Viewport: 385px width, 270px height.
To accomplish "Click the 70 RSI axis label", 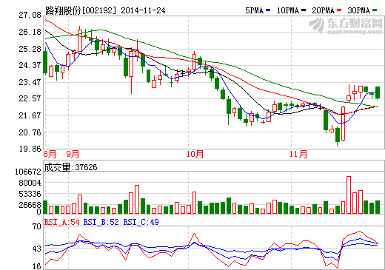I will pos(37,226).
